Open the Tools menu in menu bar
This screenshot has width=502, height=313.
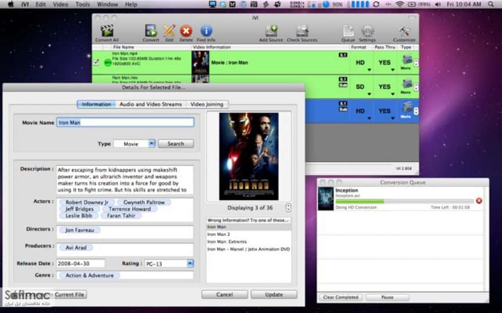click(83, 5)
